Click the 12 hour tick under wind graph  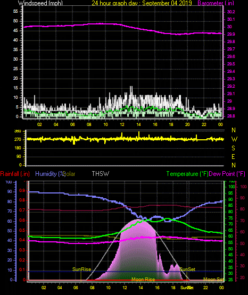122,124
